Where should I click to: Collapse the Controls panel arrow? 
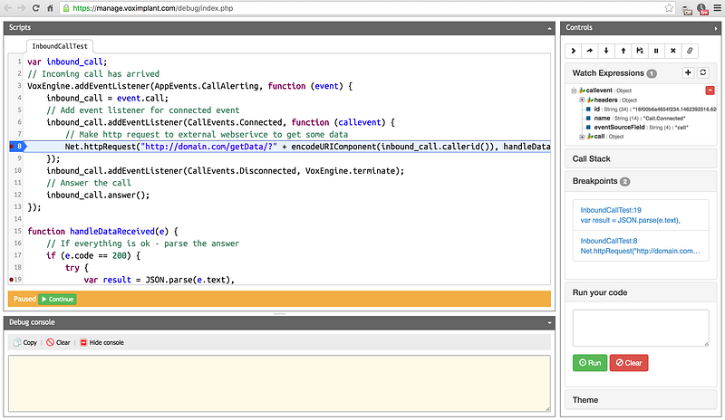tap(715, 28)
